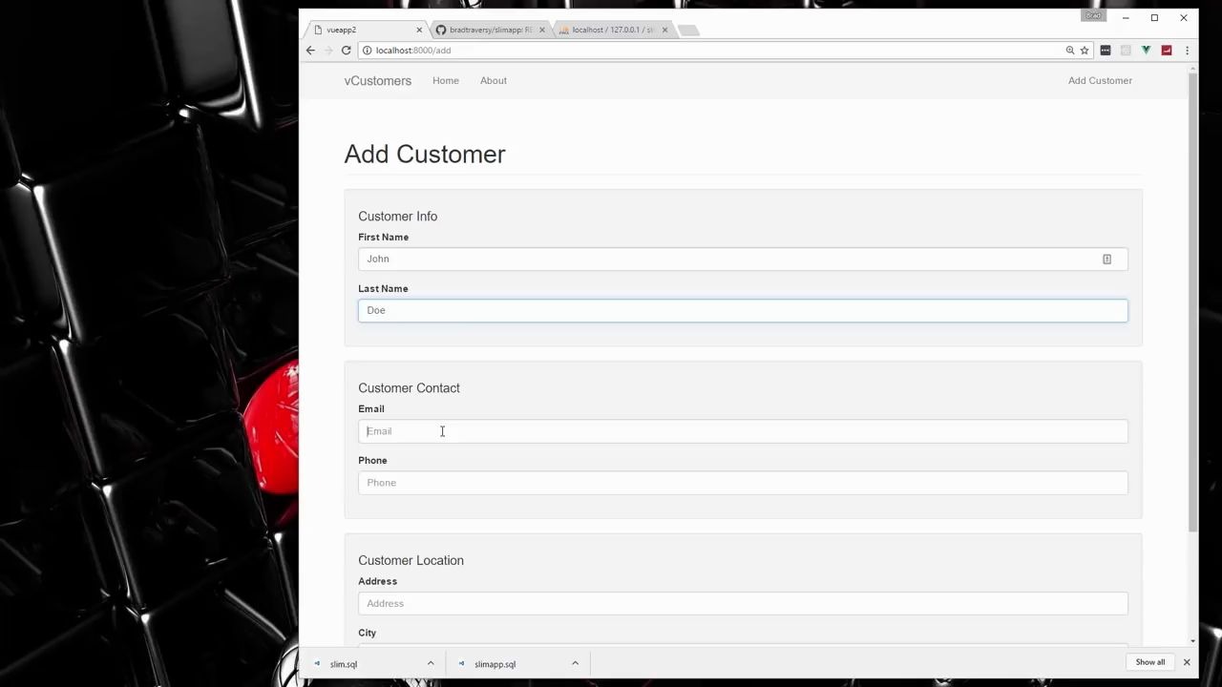Switch to the localhost / 127.0.0.1 tab

[613, 30]
